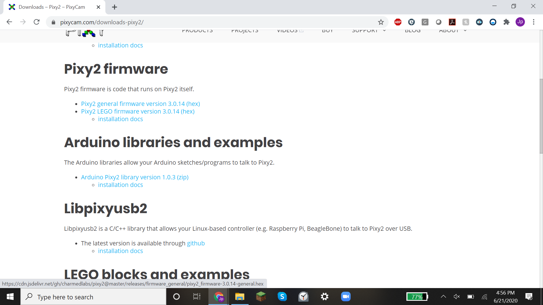Launch Skype from the taskbar
The width and height of the screenshot is (543, 305).
tap(282, 297)
